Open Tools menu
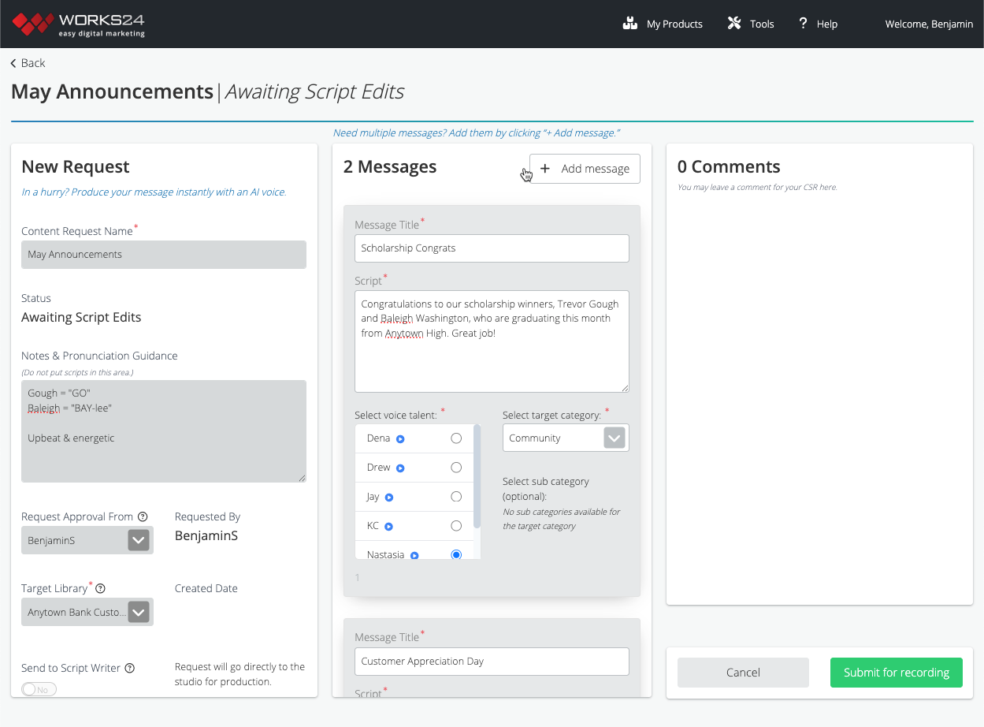This screenshot has width=984, height=727. coord(751,24)
